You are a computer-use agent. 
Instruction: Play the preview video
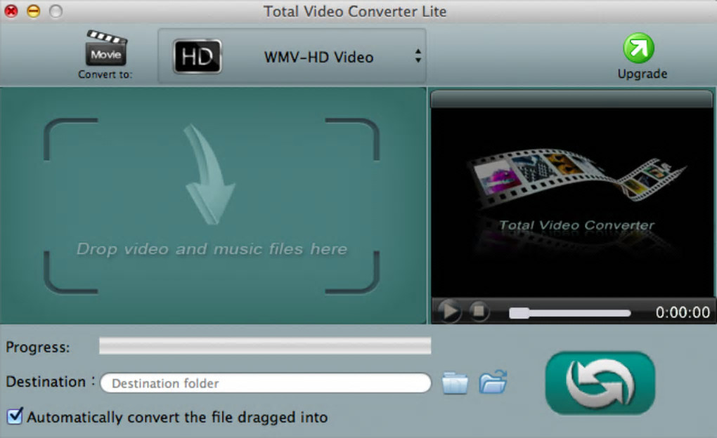click(449, 312)
